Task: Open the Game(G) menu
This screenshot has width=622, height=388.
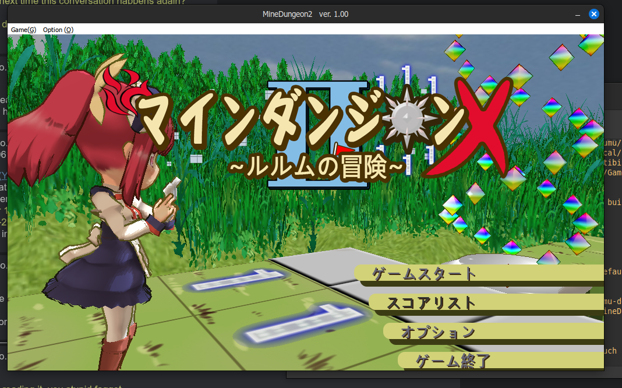Action: (23, 30)
